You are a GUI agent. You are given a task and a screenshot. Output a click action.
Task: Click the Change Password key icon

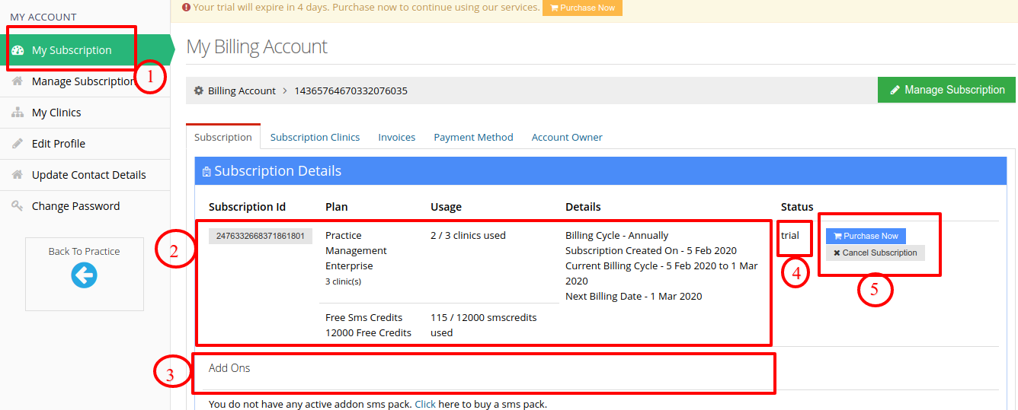pos(18,206)
